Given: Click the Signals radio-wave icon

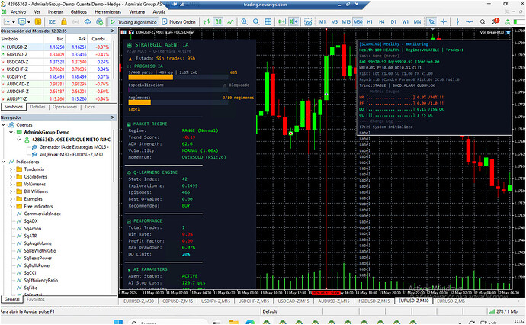Looking at the screenshot, I should click(x=75, y=22).
